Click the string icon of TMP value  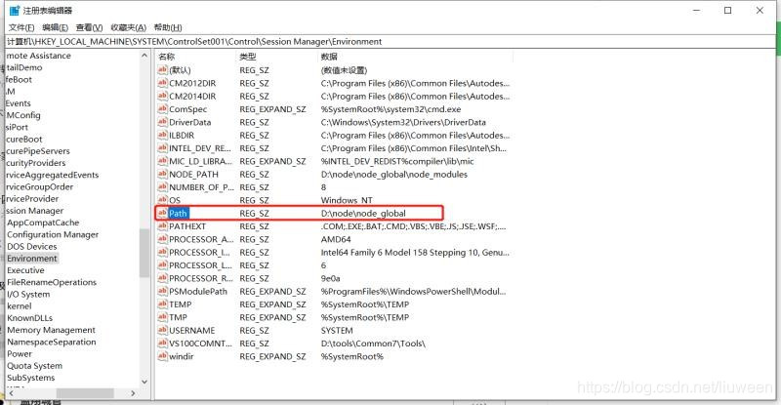[162, 317]
